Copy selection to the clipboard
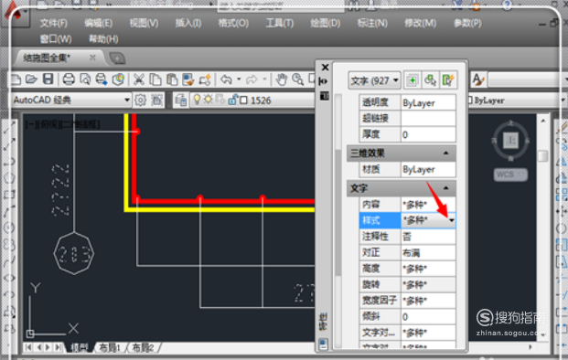This screenshot has height=360, width=568. coord(155,79)
